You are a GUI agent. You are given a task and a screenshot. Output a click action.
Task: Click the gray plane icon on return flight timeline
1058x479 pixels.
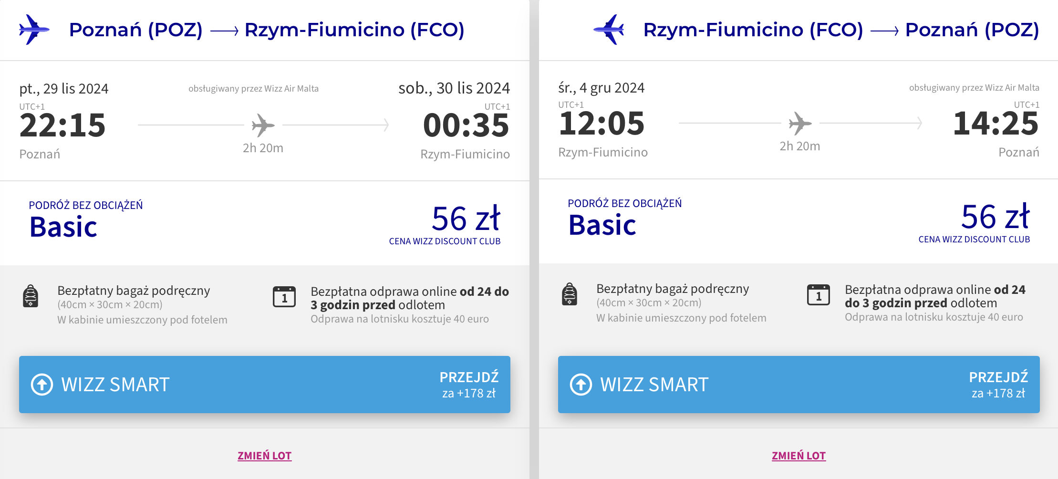pos(800,124)
